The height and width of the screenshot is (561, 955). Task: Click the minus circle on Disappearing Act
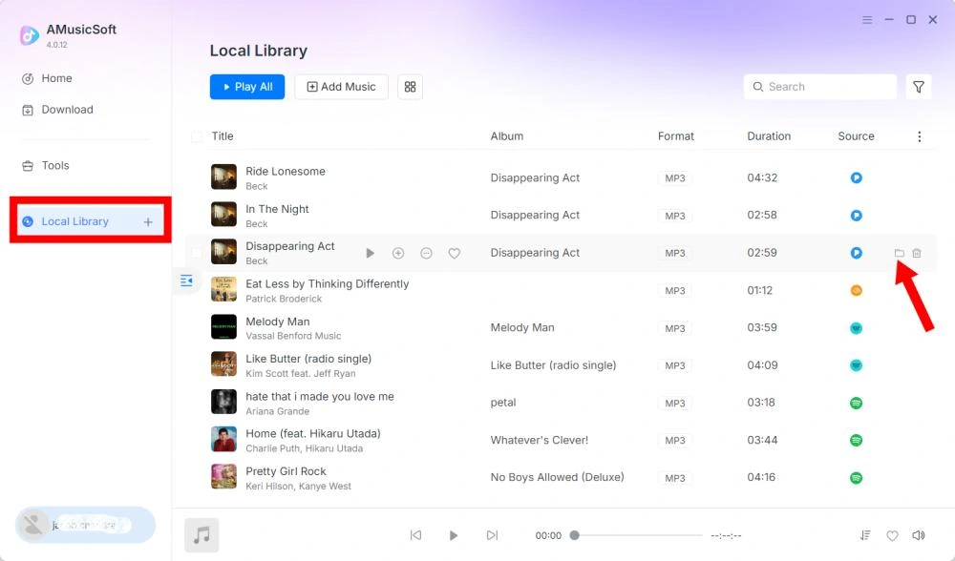pos(426,253)
